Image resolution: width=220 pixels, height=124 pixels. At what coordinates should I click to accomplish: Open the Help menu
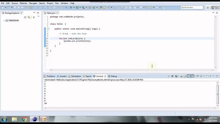point(72,3)
